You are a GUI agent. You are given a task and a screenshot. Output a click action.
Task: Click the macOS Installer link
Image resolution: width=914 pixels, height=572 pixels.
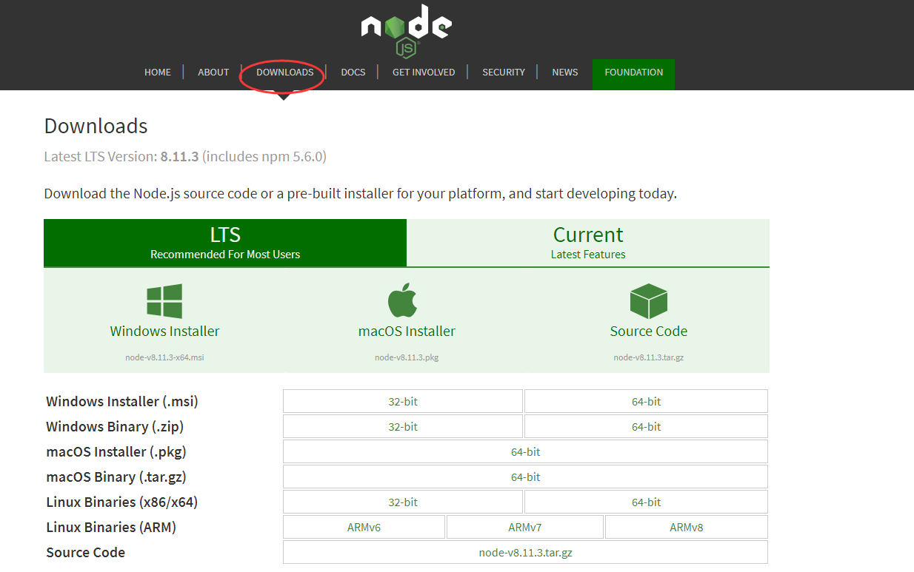pyautogui.click(x=407, y=332)
